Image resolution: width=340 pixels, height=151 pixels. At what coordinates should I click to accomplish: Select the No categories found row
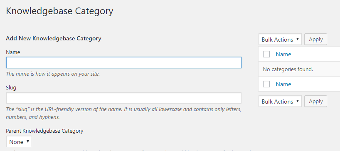point(299,69)
